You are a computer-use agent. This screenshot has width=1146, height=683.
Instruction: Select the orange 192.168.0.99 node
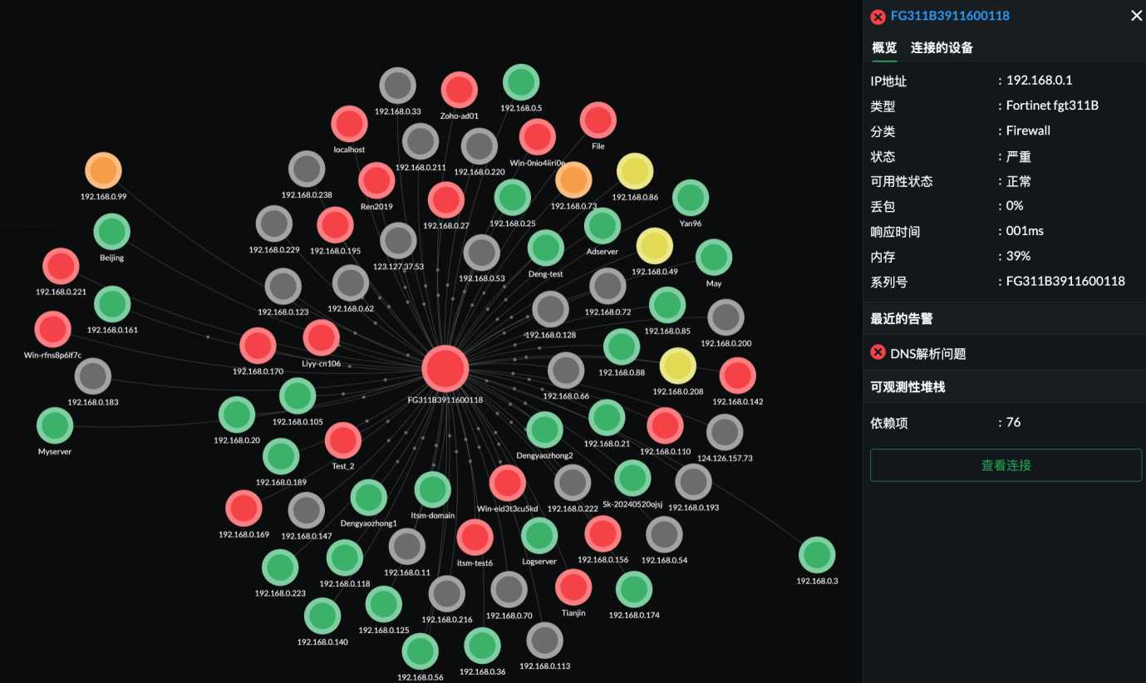click(x=102, y=171)
